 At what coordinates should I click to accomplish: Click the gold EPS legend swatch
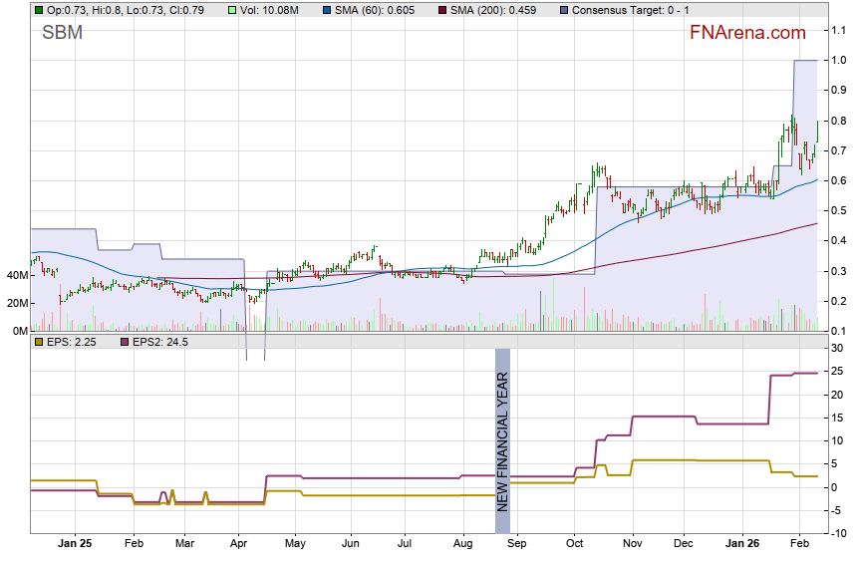[x=38, y=342]
